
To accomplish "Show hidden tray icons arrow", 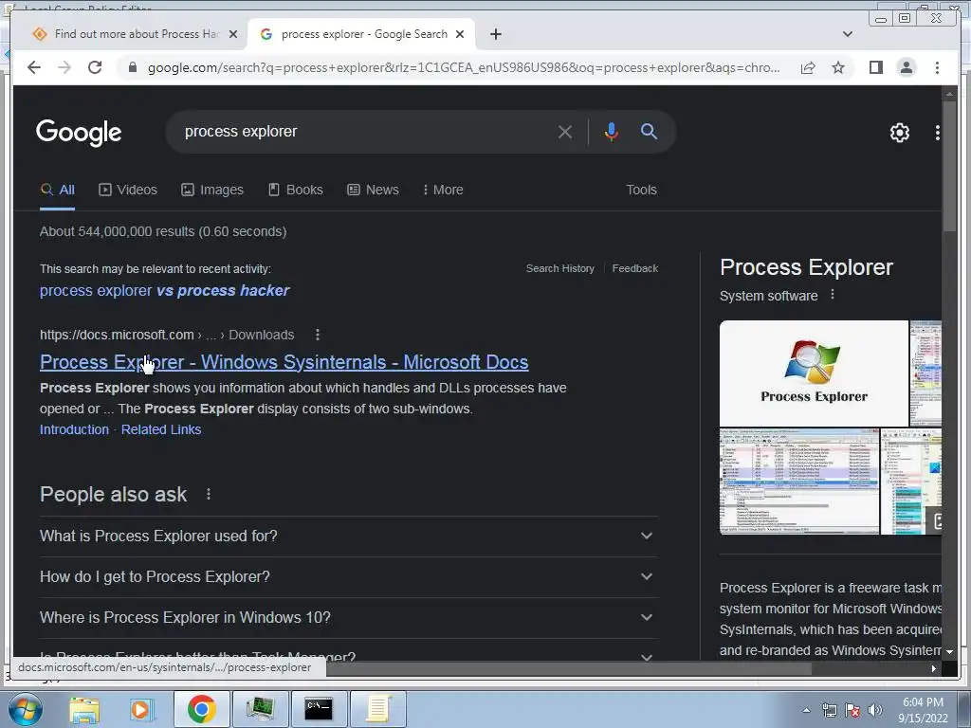I will pyautogui.click(x=806, y=711).
